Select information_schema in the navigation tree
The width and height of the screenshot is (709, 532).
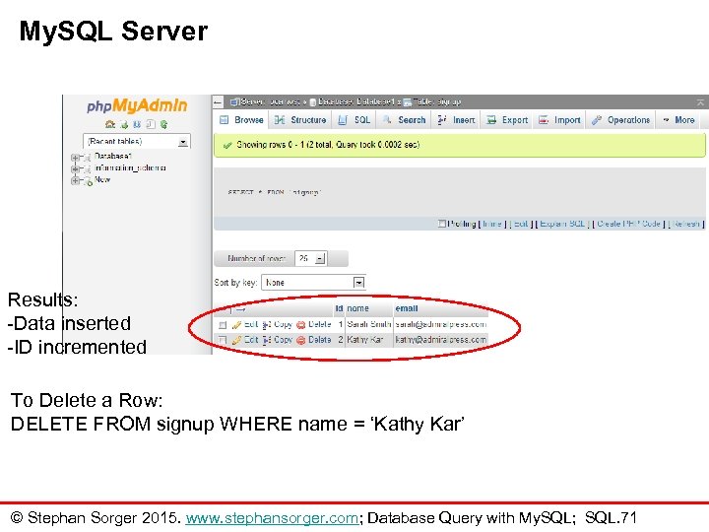coord(130,168)
